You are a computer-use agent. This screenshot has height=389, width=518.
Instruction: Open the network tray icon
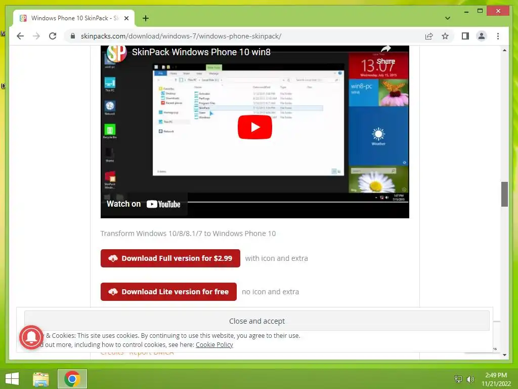click(458, 379)
